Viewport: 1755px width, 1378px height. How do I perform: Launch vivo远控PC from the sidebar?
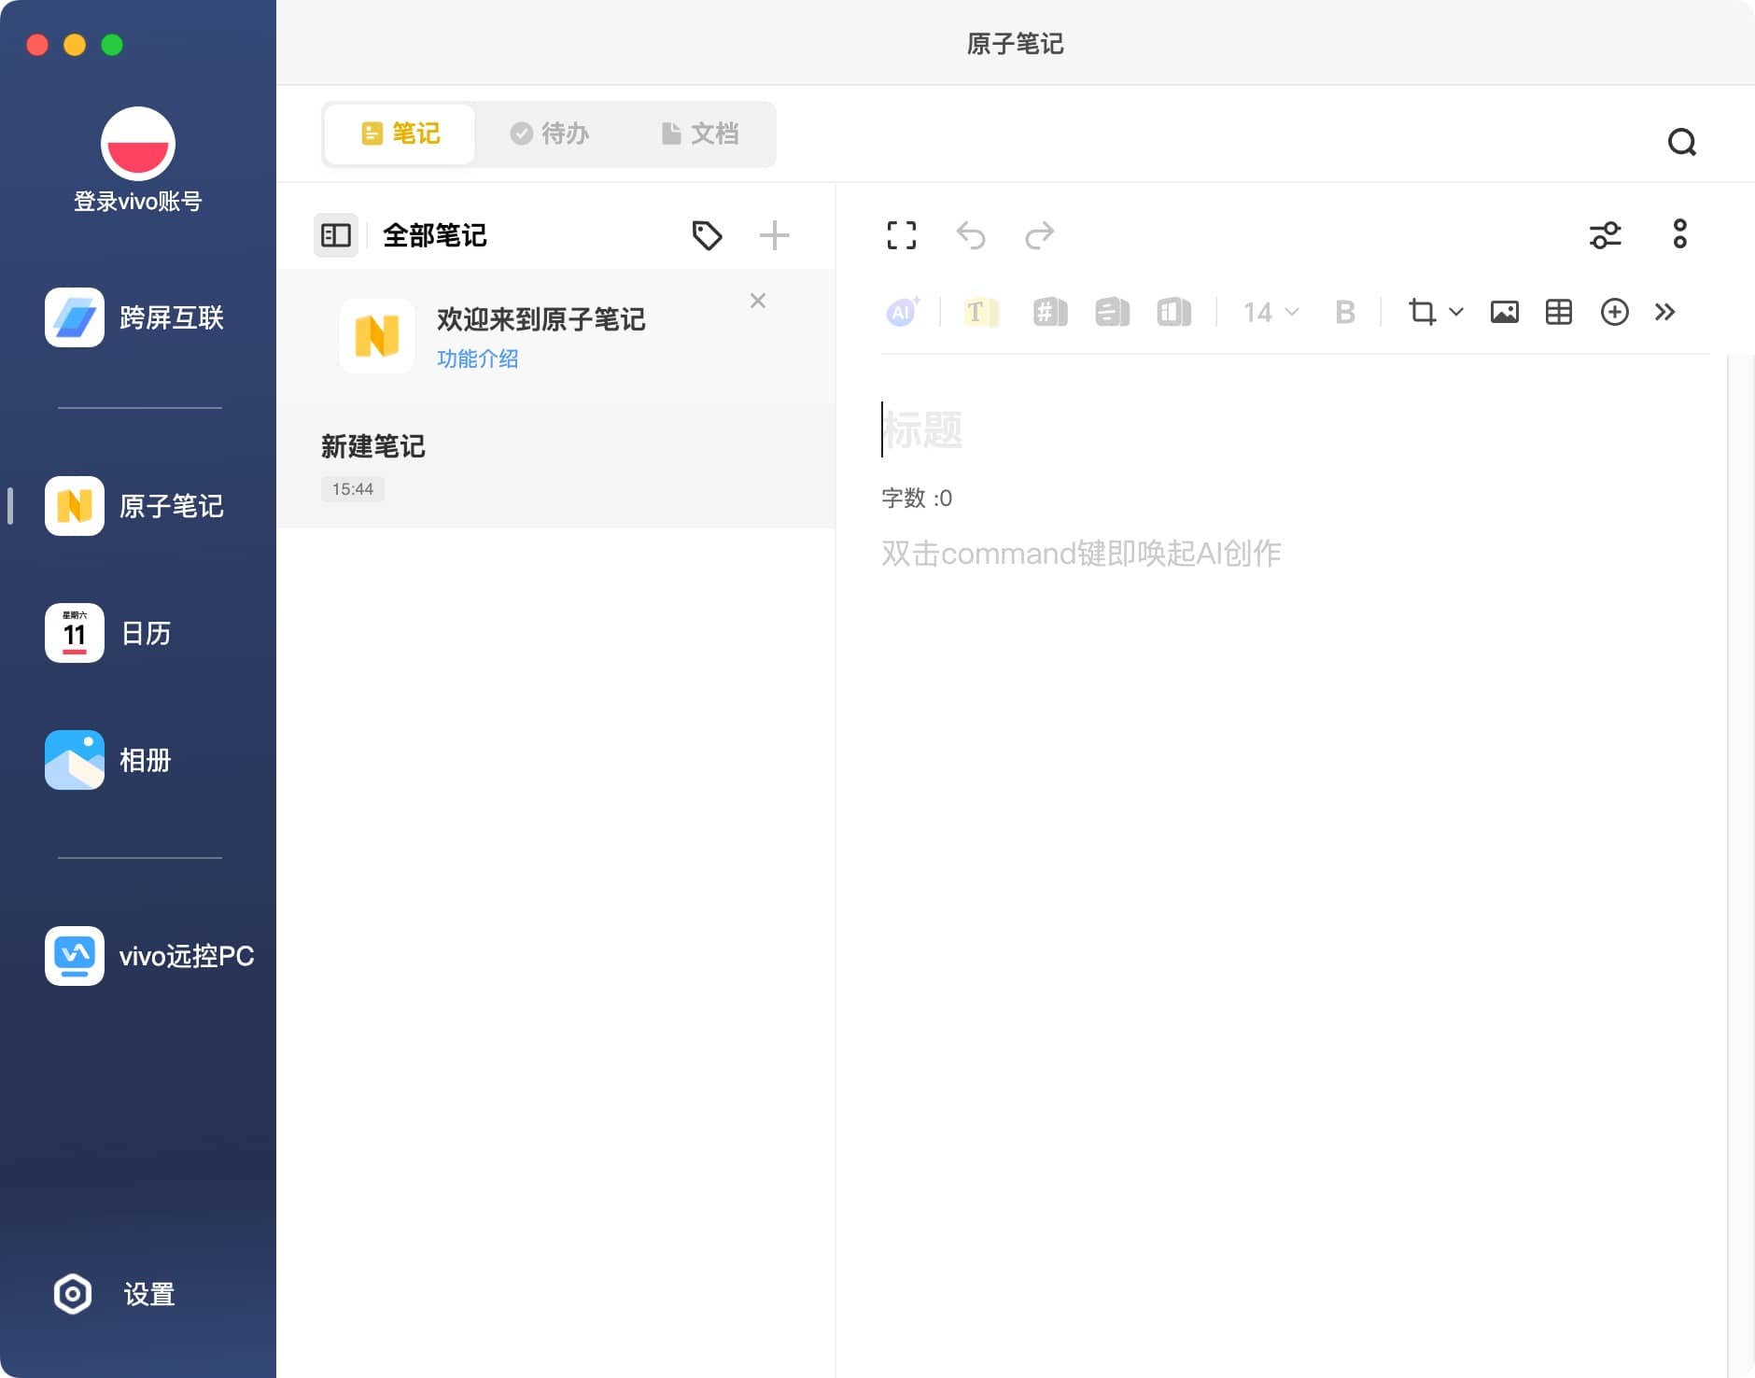[x=149, y=956]
